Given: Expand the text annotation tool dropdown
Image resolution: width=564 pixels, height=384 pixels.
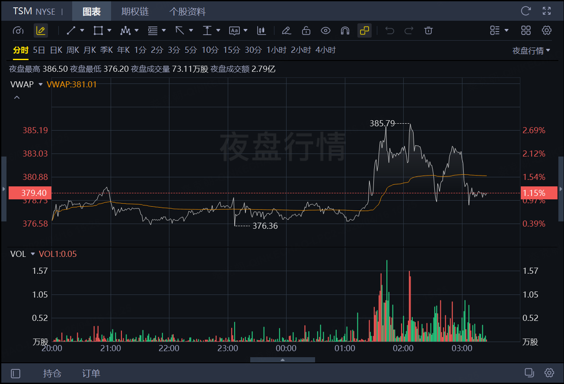Looking at the screenshot, I should [245, 31].
